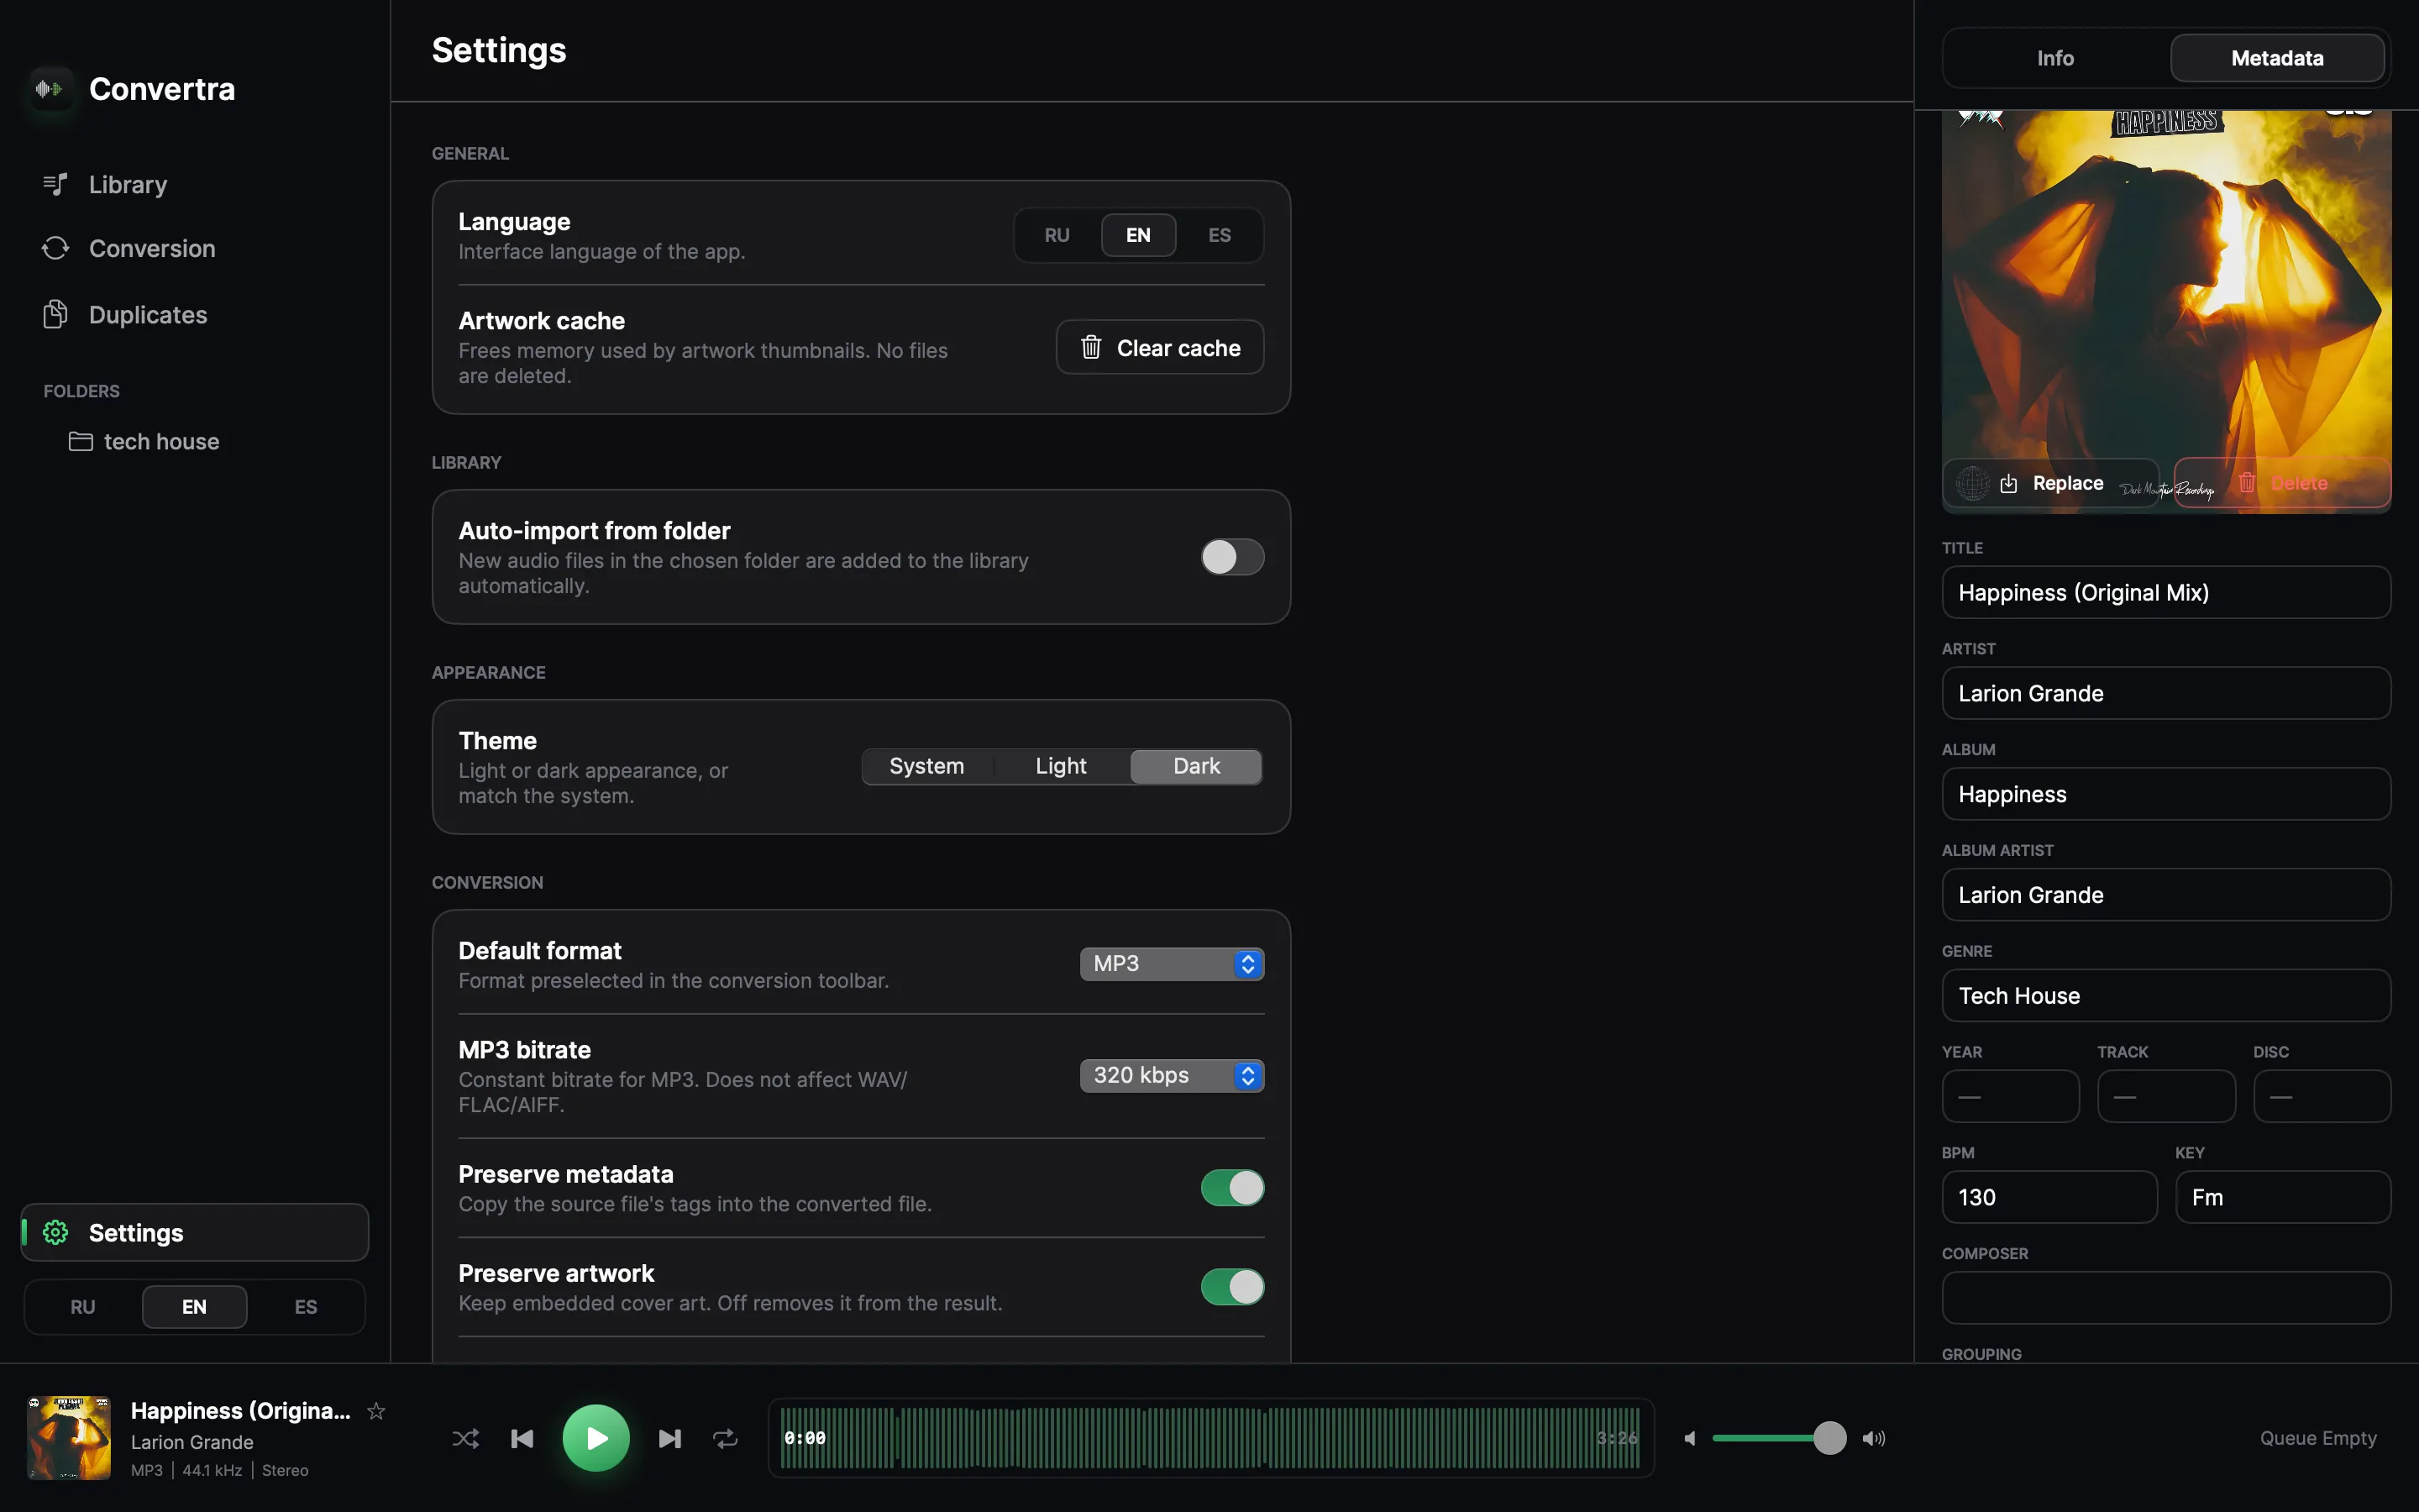Viewport: 2419px width, 1512px height.
Task: Switch sidebar language to ES
Action: (306, 1307)
